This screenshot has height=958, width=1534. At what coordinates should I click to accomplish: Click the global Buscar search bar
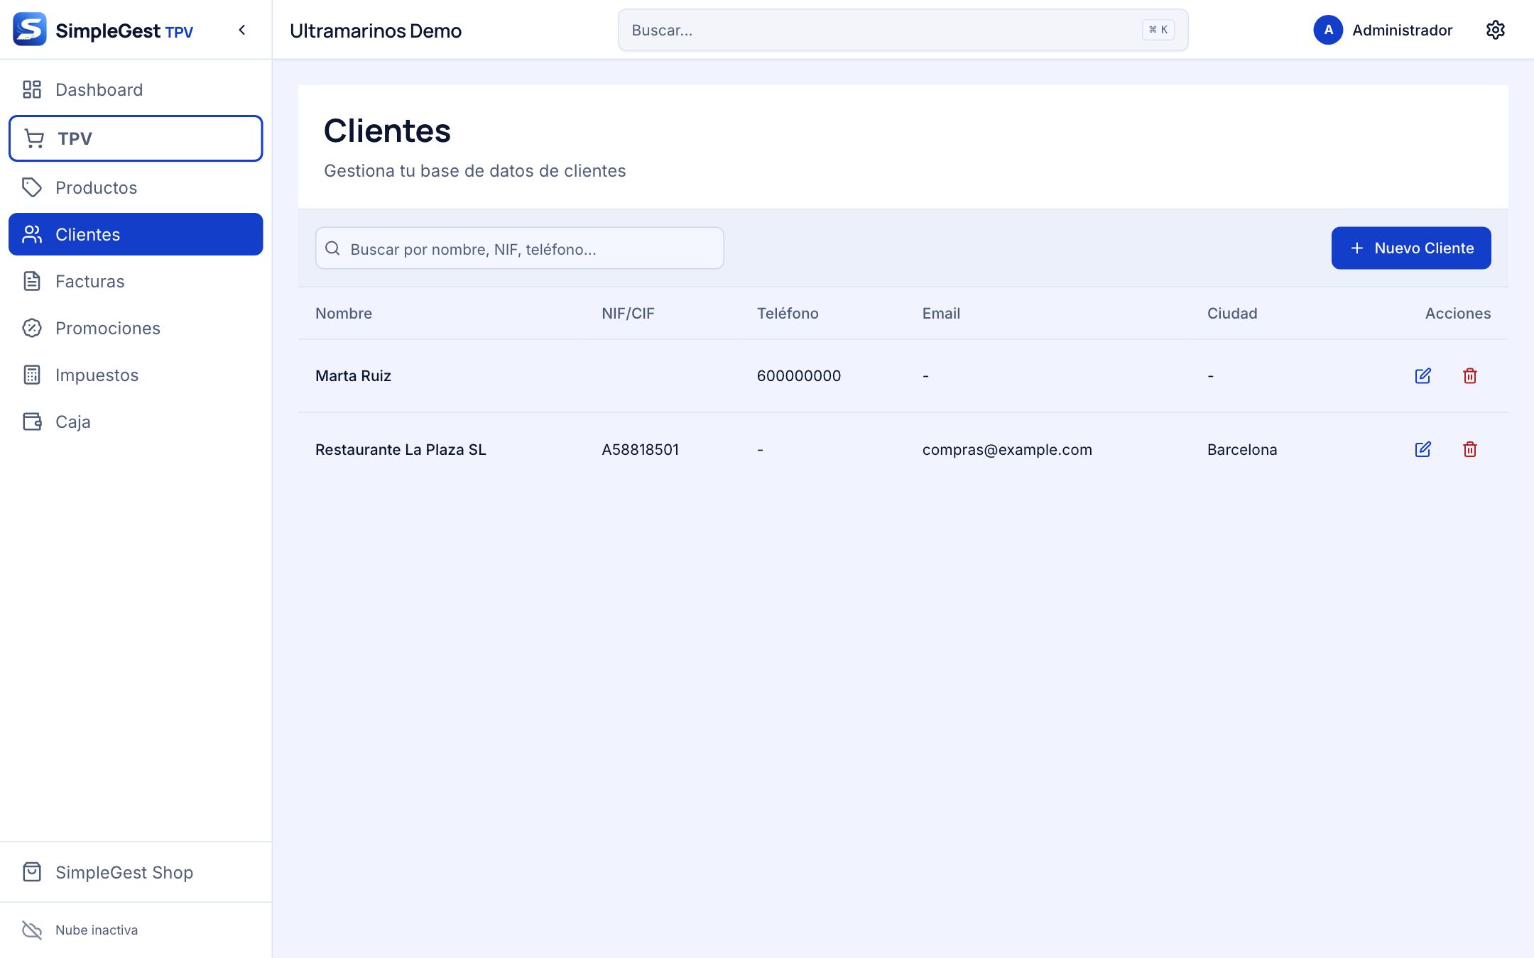(x=903, y=30)
